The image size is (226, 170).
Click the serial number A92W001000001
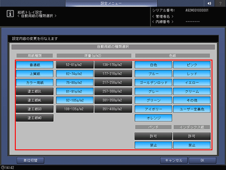pyautogui.click(x=197, y=11)
